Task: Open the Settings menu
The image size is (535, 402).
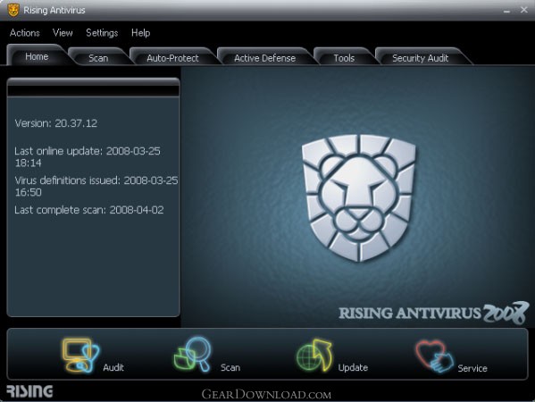Action: [x=102, y=33]
